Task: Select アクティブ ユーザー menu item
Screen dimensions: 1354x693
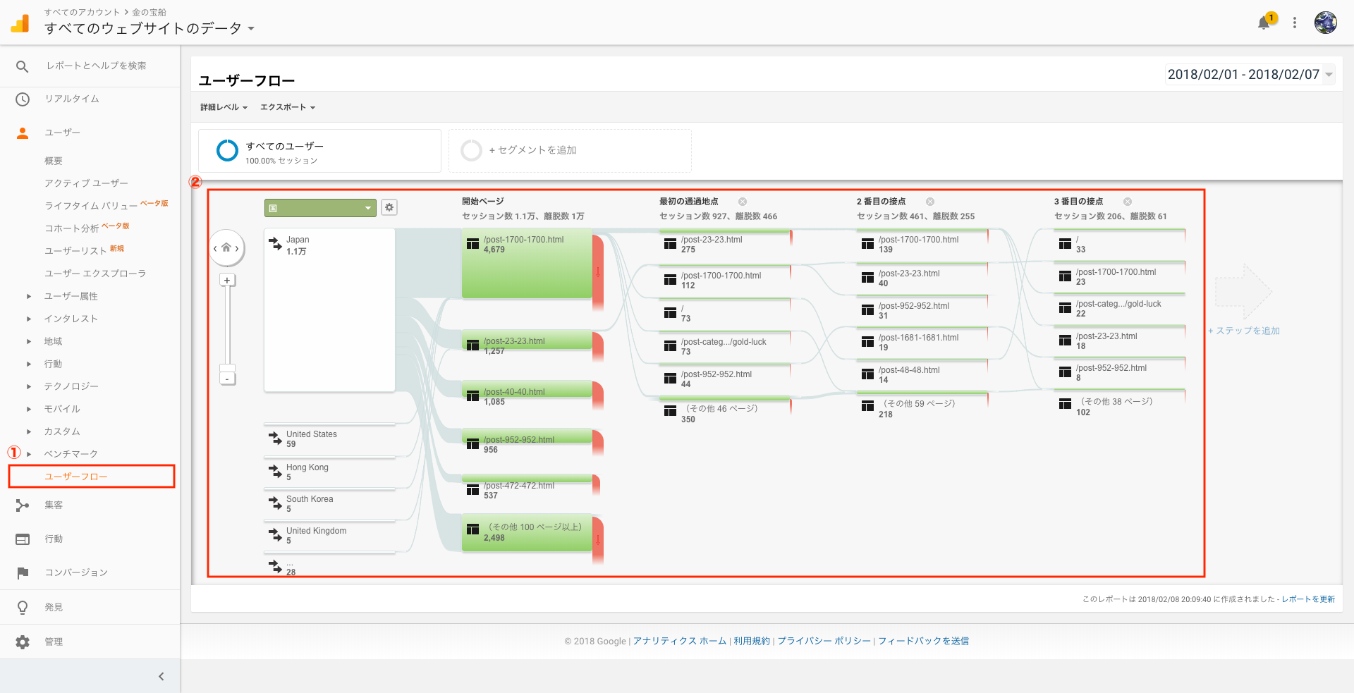Action: (x=86, y=183)
